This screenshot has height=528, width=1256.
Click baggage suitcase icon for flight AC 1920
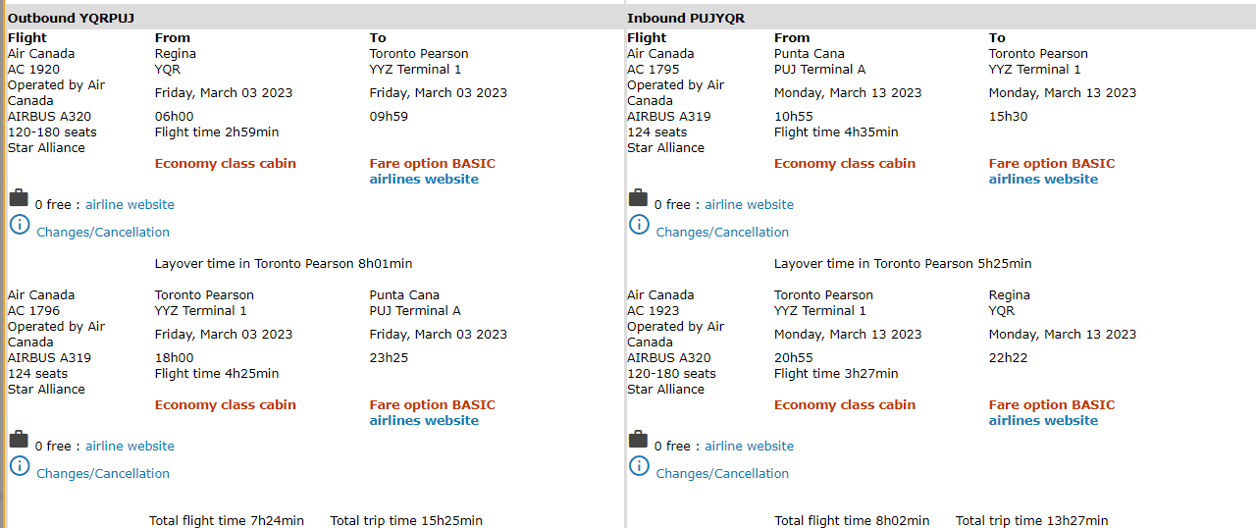pyautogui.click(x=19, y=198)
